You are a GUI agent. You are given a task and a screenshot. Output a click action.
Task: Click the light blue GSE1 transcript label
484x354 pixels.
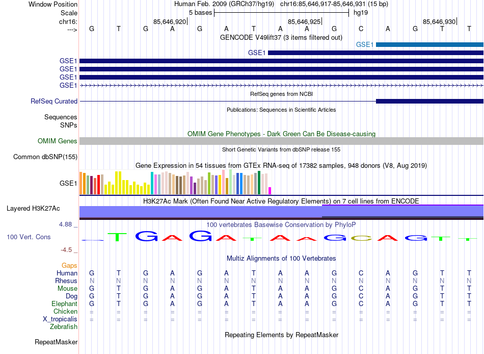(365, 44)
